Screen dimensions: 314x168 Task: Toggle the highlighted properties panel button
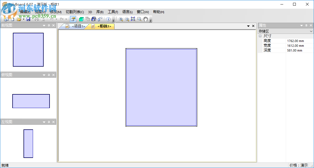(x=73, y=19)
